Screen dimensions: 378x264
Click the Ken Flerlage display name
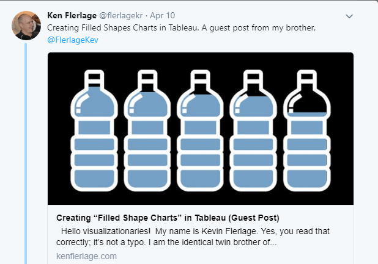(x=73, y=15)
